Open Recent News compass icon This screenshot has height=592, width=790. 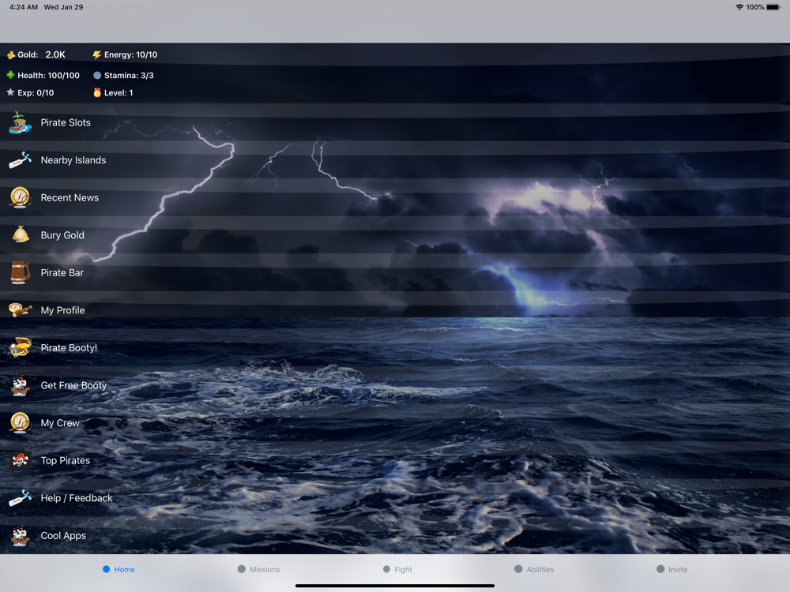pos(21,197)
